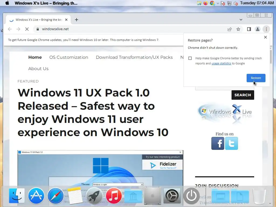This screenshot has width=276, height=207.
Task: Click the muted volume tray icon
Action: click(236, 3)
